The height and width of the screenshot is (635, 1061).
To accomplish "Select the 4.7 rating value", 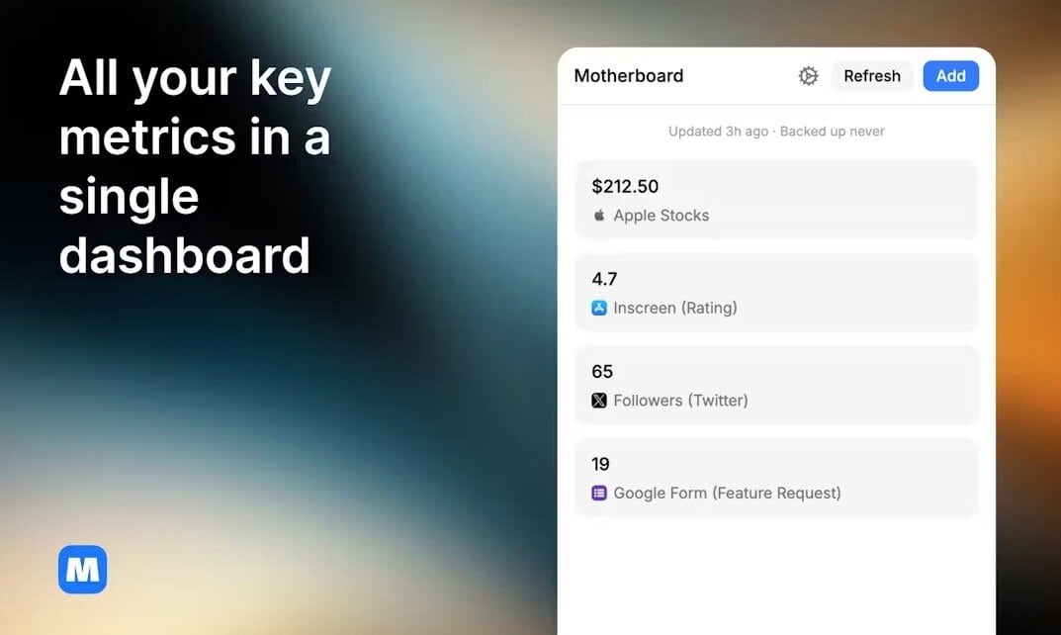I will [604, 279].
